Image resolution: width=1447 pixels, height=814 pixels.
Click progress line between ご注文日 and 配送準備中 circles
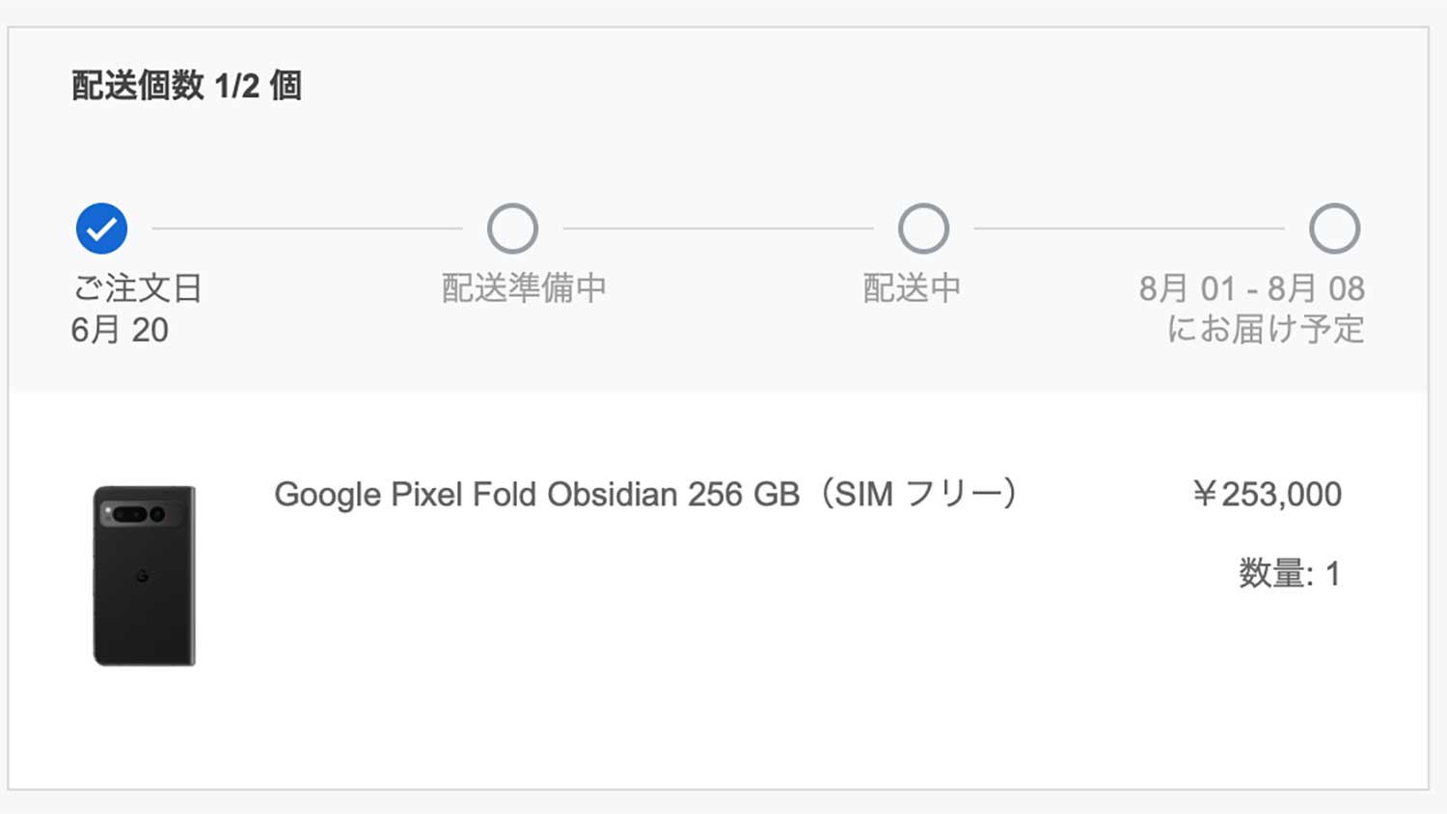(x=307, y=229)
